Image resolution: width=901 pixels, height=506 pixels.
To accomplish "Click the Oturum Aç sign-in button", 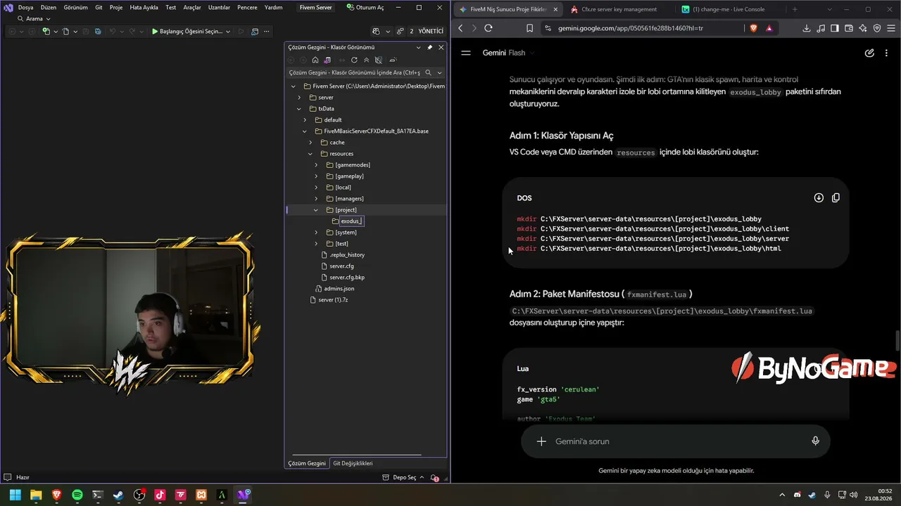I will [365, 8].
